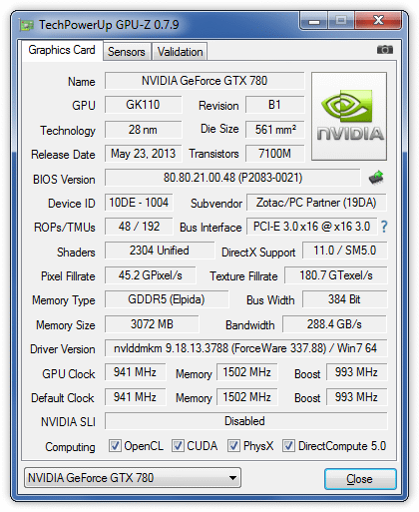This screenshot has width=419, height=512.
Task: Click the Default Clock row Memory 1502 MHz field
Action: tap(247, 397)
